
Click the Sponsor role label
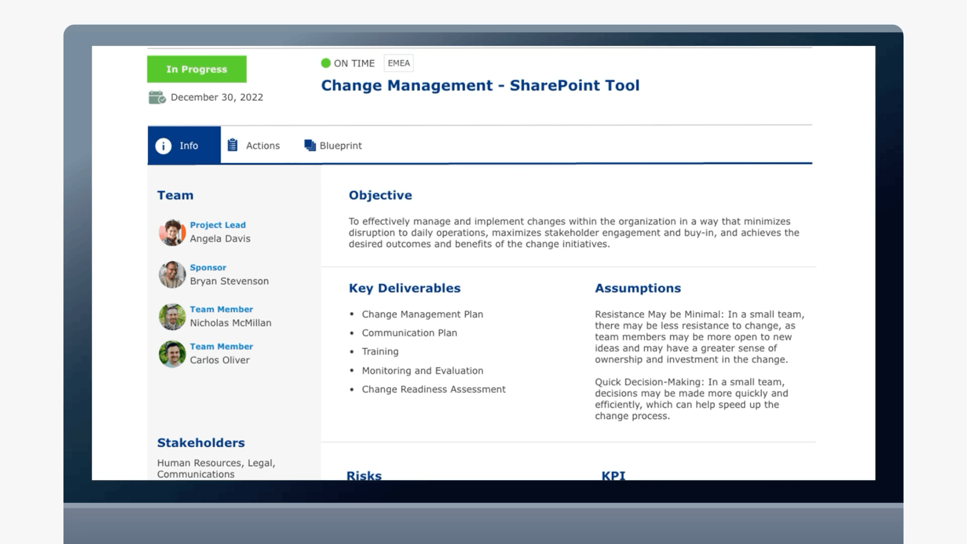tap(208, 267)
